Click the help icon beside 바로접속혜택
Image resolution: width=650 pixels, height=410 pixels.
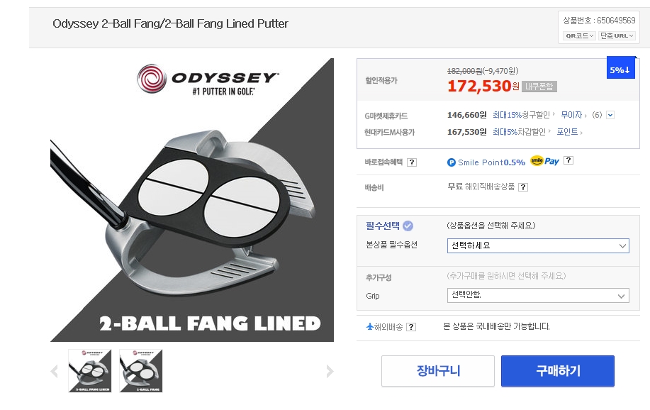[412, 162]
